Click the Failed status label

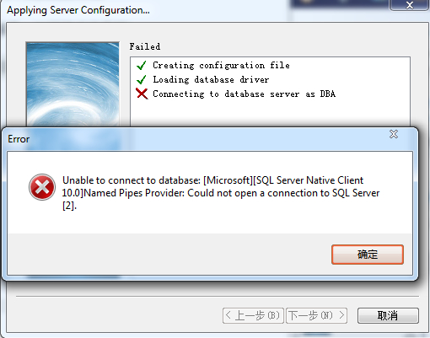[145, 46]
